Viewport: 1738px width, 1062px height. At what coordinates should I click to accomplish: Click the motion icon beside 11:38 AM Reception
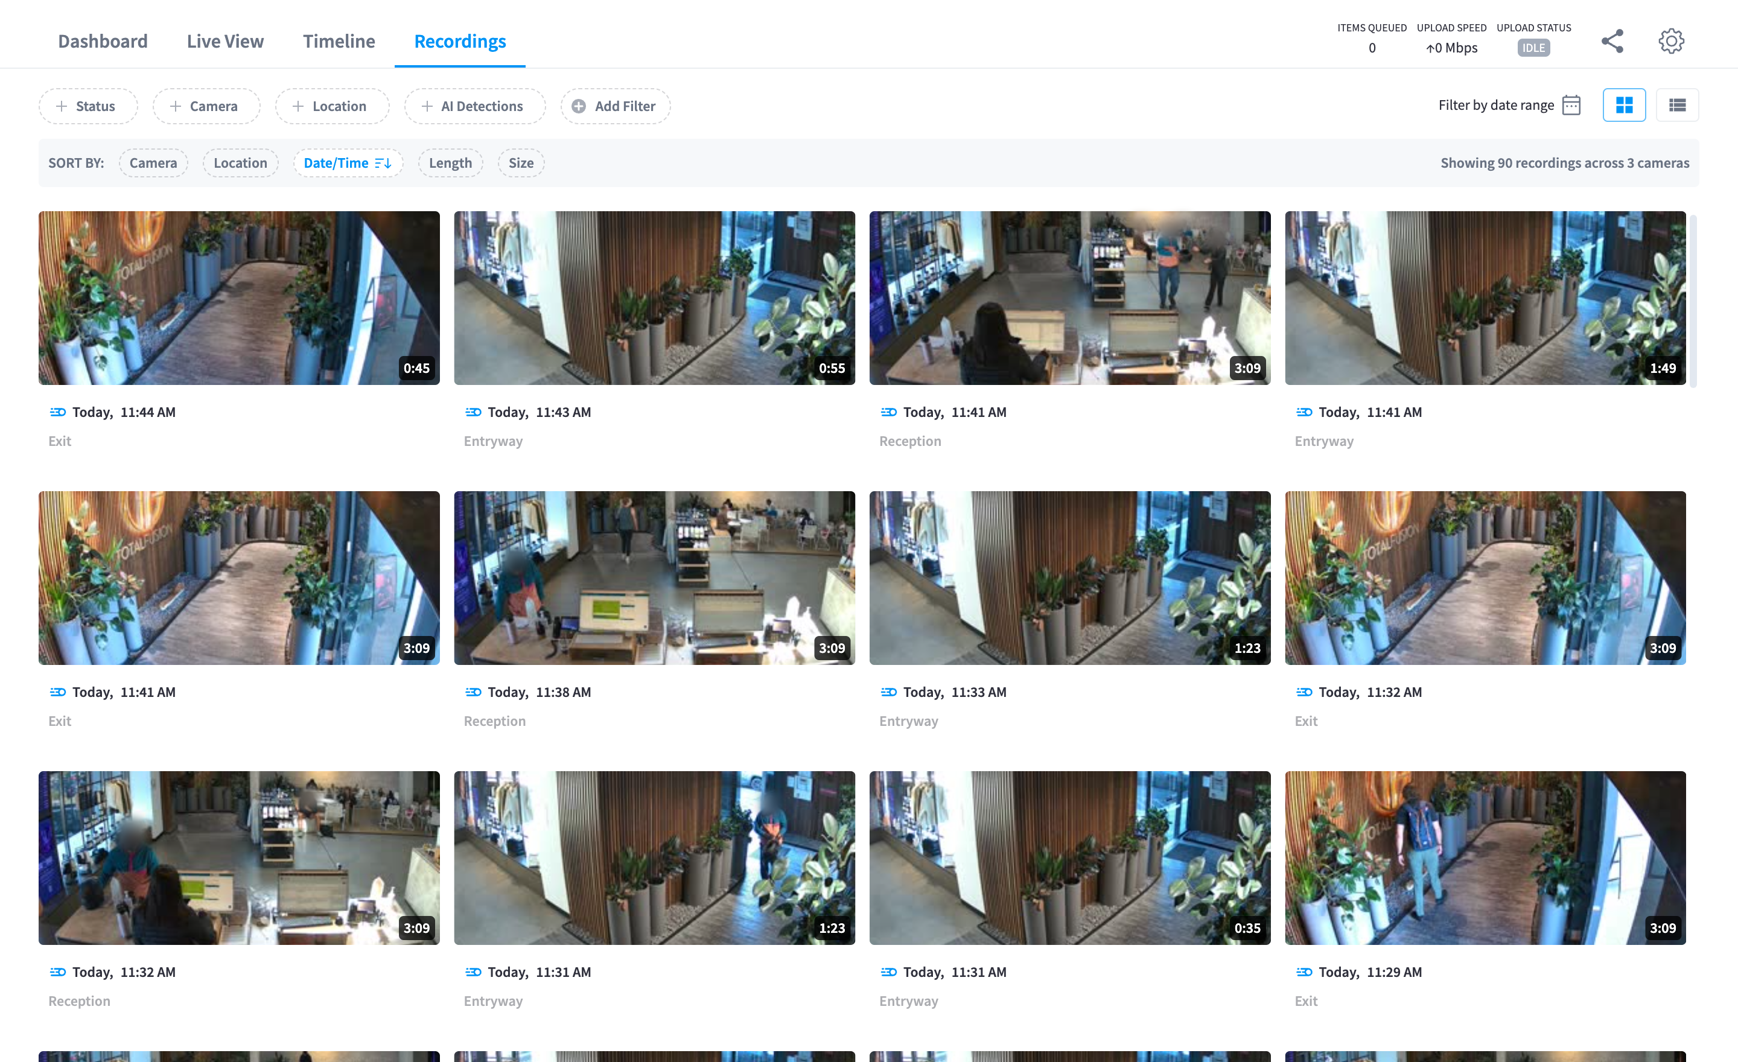(x=473, y=692)
